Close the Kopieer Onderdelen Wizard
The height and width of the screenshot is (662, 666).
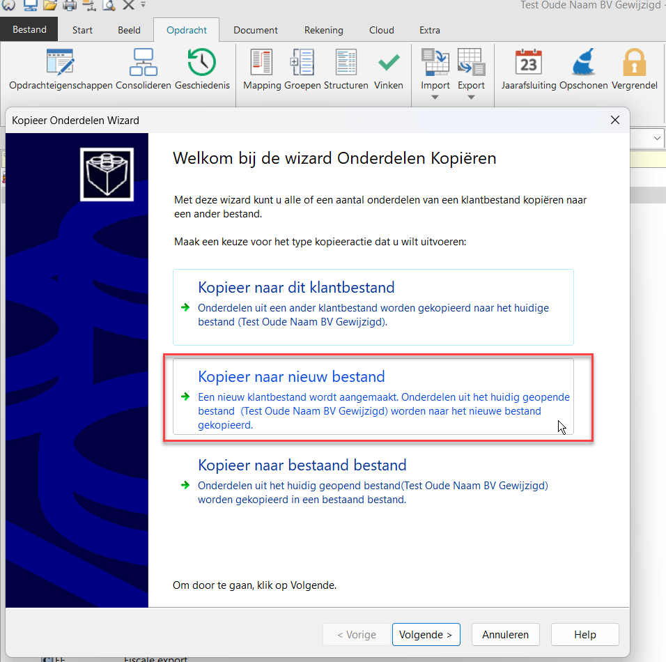(614, 121)
